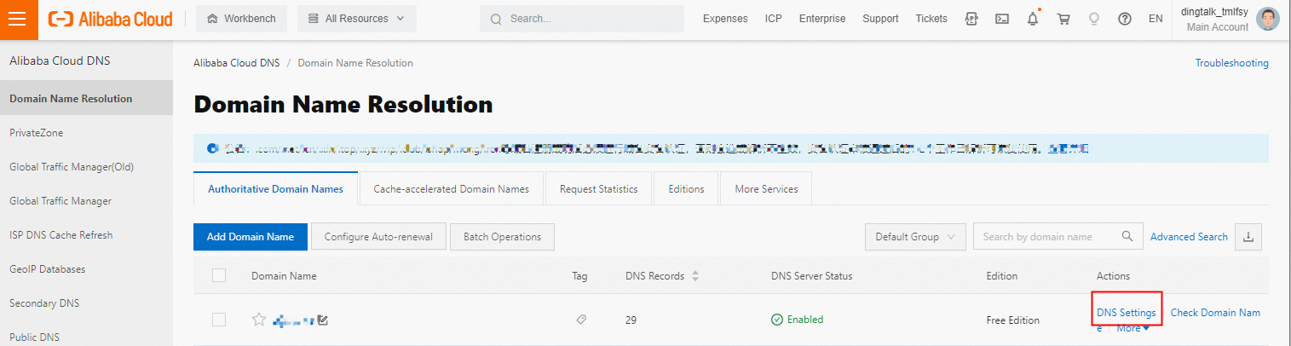The width and height of the screenshot is (1291, 346).
Task: Open Workbench from the top bar
Action: (x=241, y=19)
